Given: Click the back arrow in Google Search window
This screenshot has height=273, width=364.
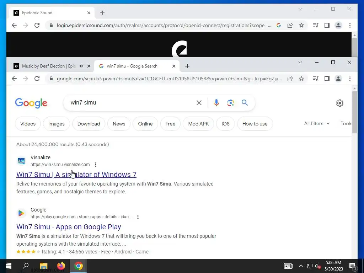Looking at the screenshot, I should 14,79.
